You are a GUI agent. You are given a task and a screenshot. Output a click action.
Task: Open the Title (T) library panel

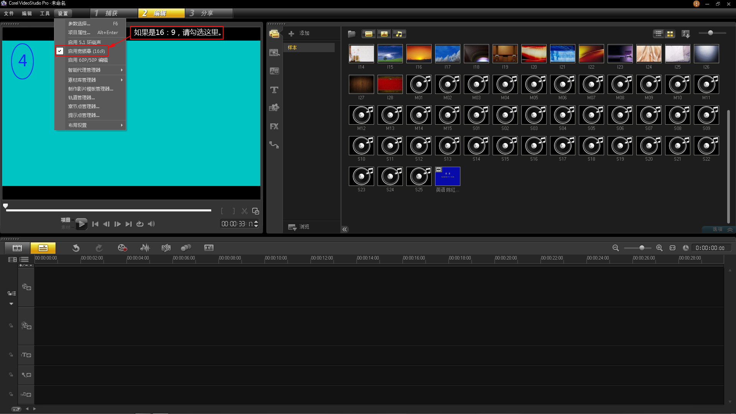coord(274,90)
